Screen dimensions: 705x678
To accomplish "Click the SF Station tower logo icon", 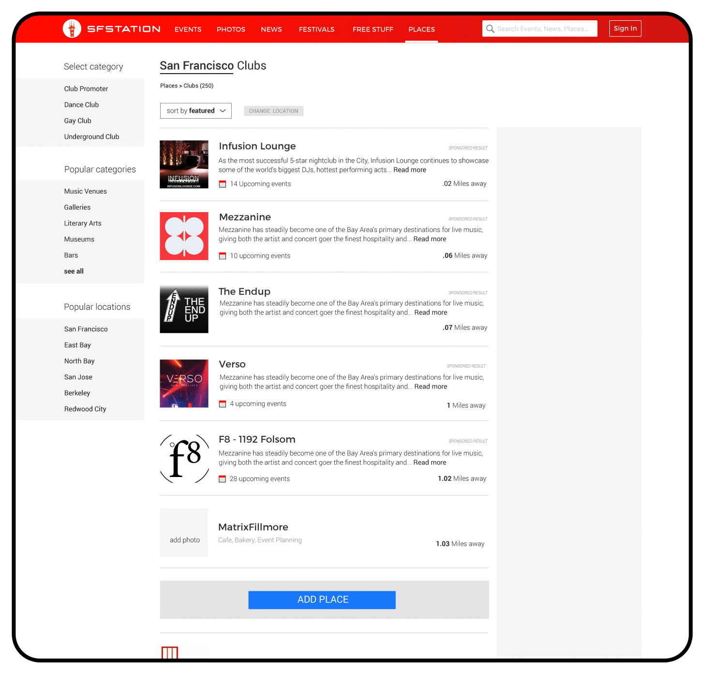I will (x=72, y=29).
